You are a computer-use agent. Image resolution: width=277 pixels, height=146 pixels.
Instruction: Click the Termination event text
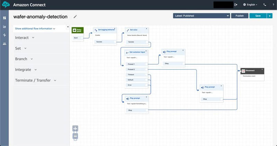(x=249, y=76)
